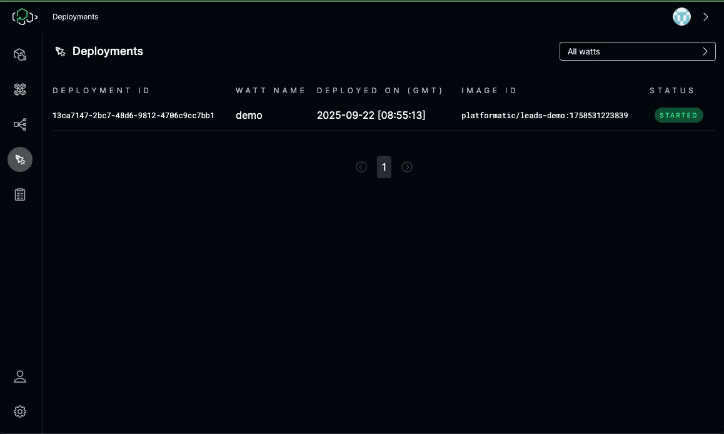Click the Platformatic hexagon logo
Screen dimensions: 724x434
(25, 17)
